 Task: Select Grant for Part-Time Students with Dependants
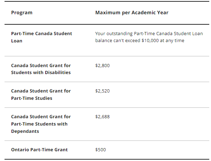[41, 124]
